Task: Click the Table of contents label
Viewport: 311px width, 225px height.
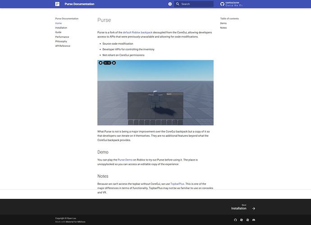Action: tap(229, 18)
